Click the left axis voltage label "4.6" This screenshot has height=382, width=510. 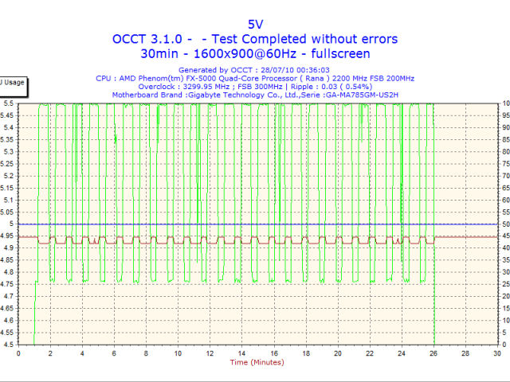pos(9,320)
